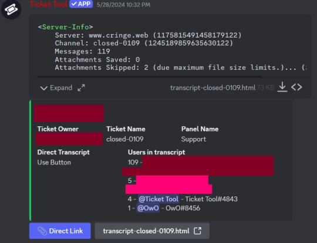Open the @OwO user mention
Image resolution: width=317 pixels, height=243 pixels.
[x=148, y=208]
